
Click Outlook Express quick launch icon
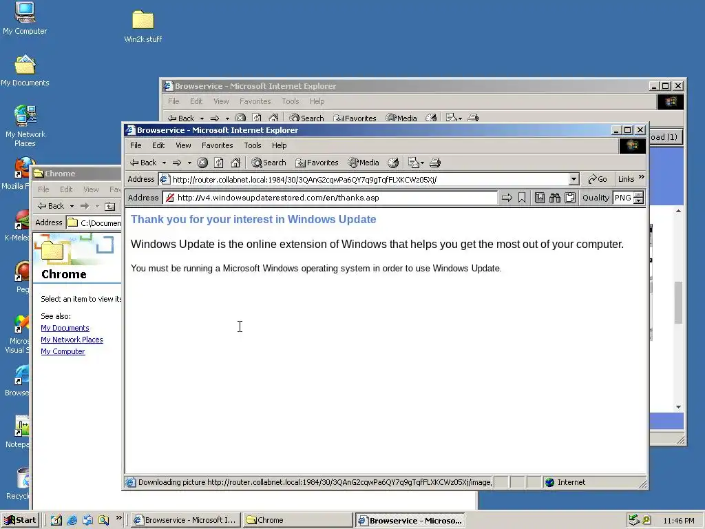click(x=87, y=520)
